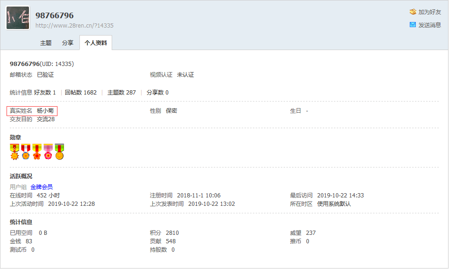Click the 上次活动时间 2019-10-22 12:28 value

(71, 204)
